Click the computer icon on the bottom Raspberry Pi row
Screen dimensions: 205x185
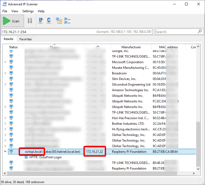click(11, 168)
